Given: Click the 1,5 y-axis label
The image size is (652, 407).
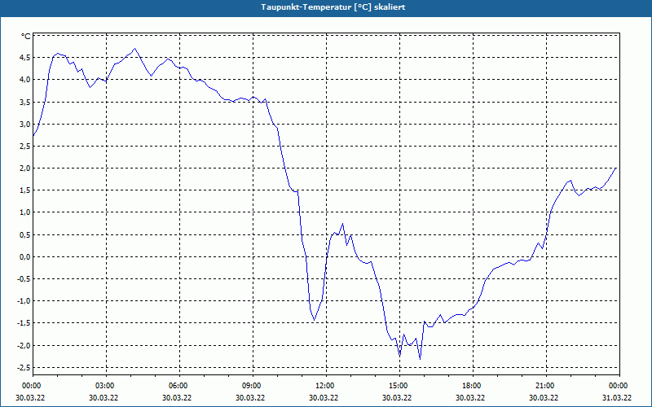Looking at the screenshot, I should (x=24, y=190).
